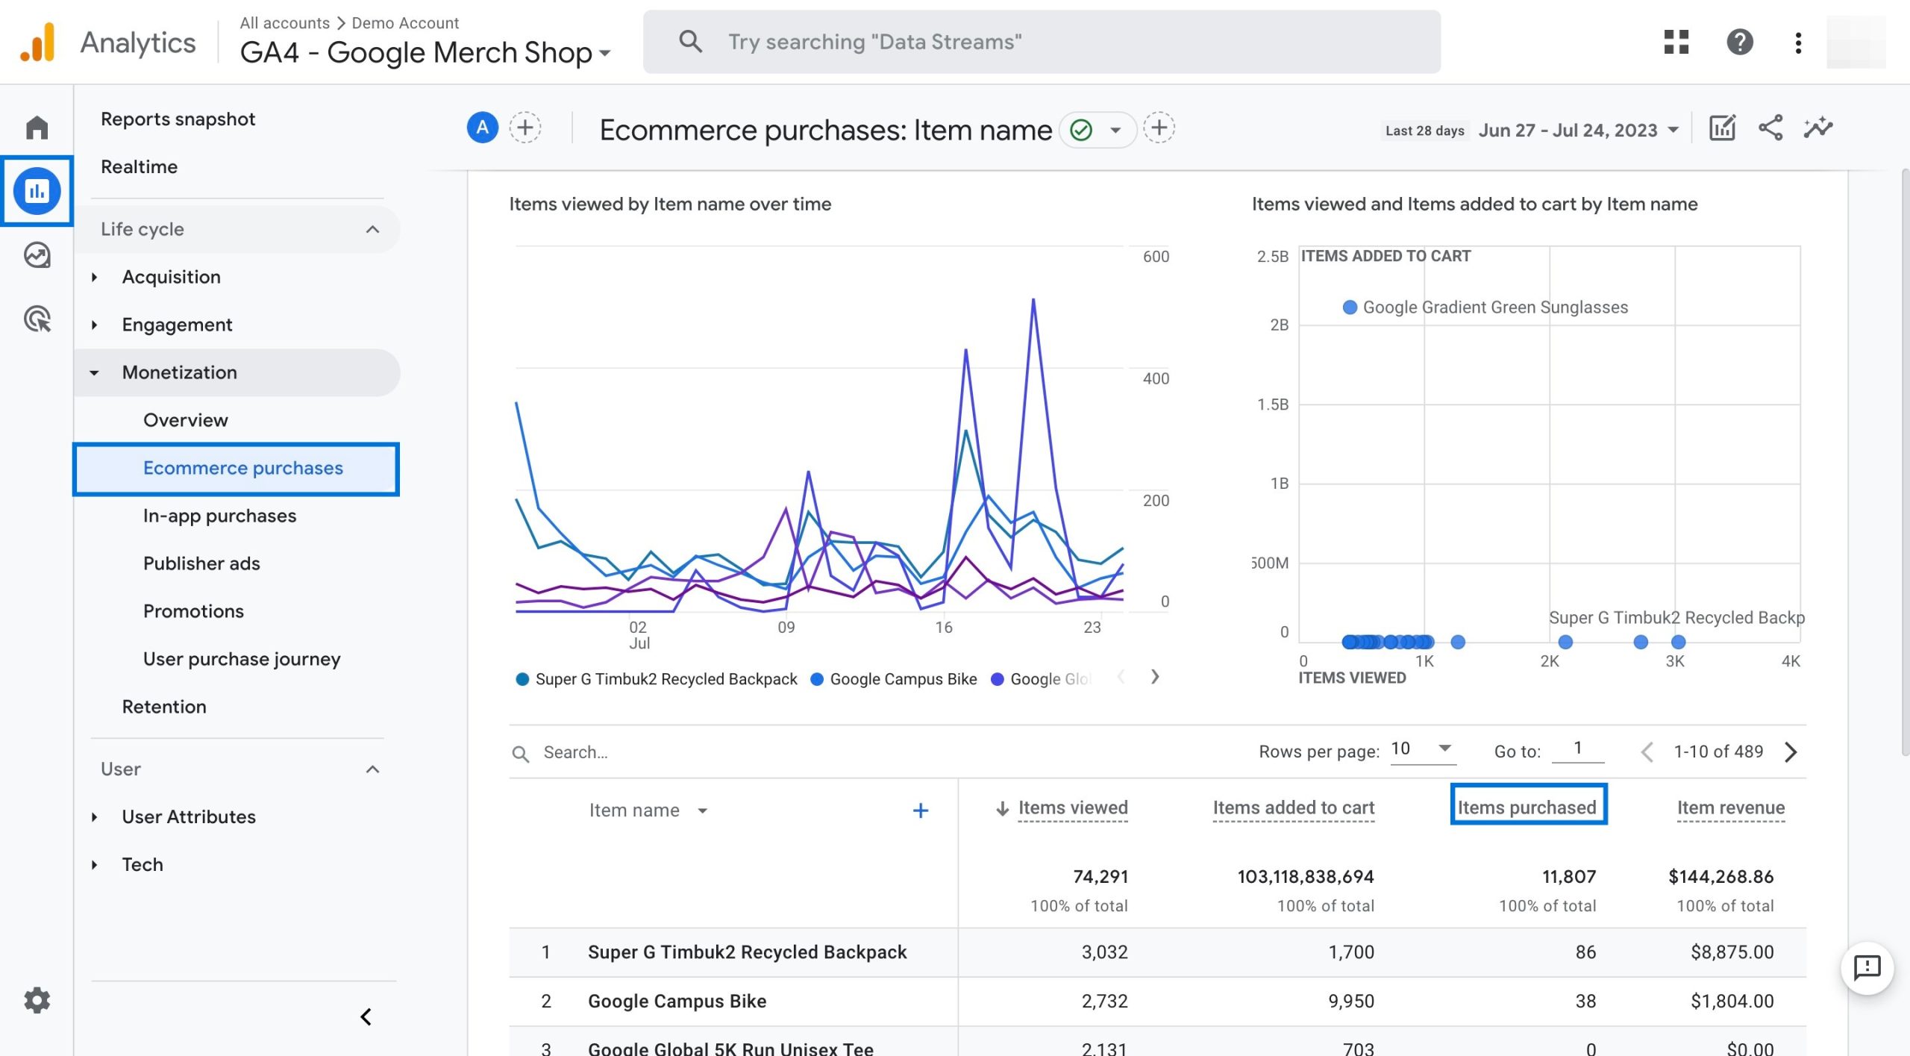Viewport: 1910px width, 1056px height.
Task: Sort by Item revenue column
Action: [x=1731, y=807]
